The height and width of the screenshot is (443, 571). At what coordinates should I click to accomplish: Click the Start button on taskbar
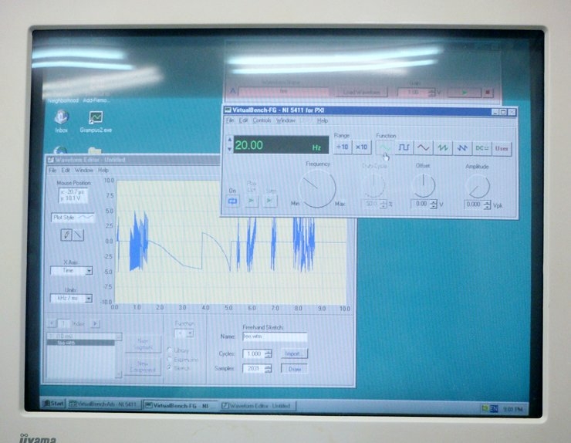(53, 404)
